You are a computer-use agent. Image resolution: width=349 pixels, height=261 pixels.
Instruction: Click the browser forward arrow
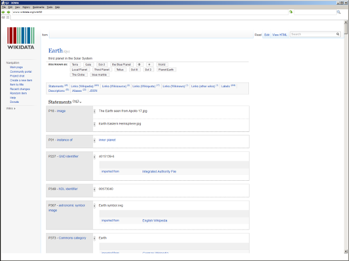coord(9,12)
